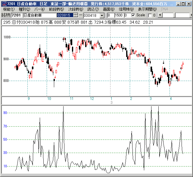This screenshot has width=193, height=177.
Task: Click indicator axis label 90
Action: [5, 113]
